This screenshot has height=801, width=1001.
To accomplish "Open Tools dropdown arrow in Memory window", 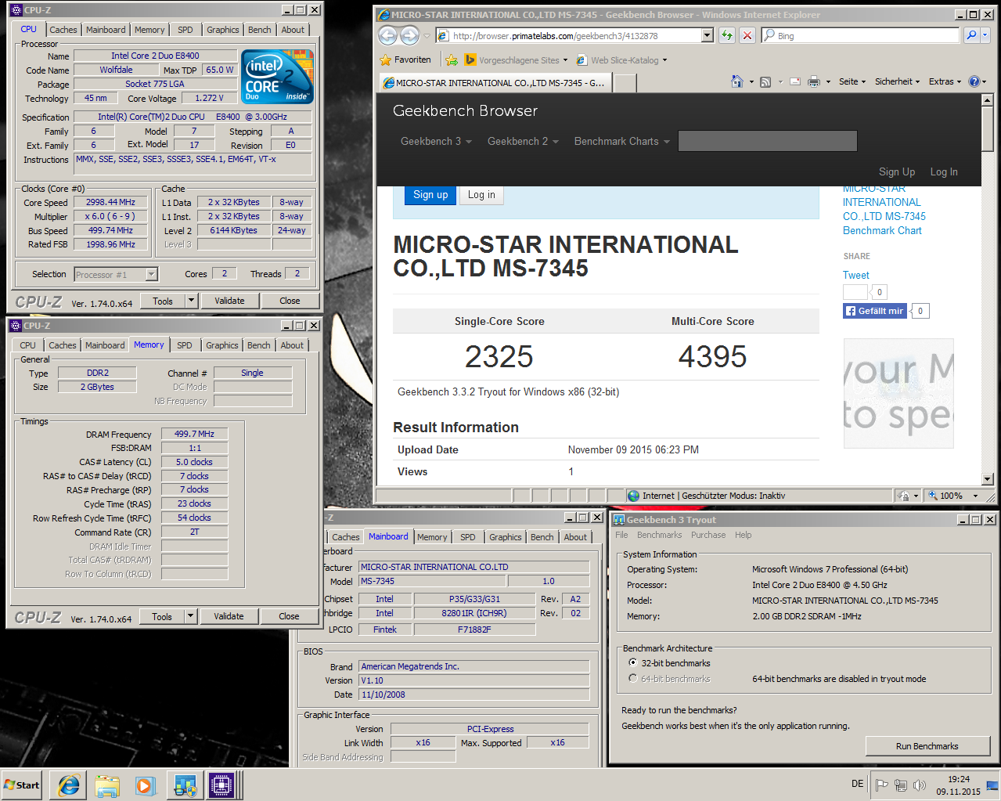I will click(x=190, y=616).
